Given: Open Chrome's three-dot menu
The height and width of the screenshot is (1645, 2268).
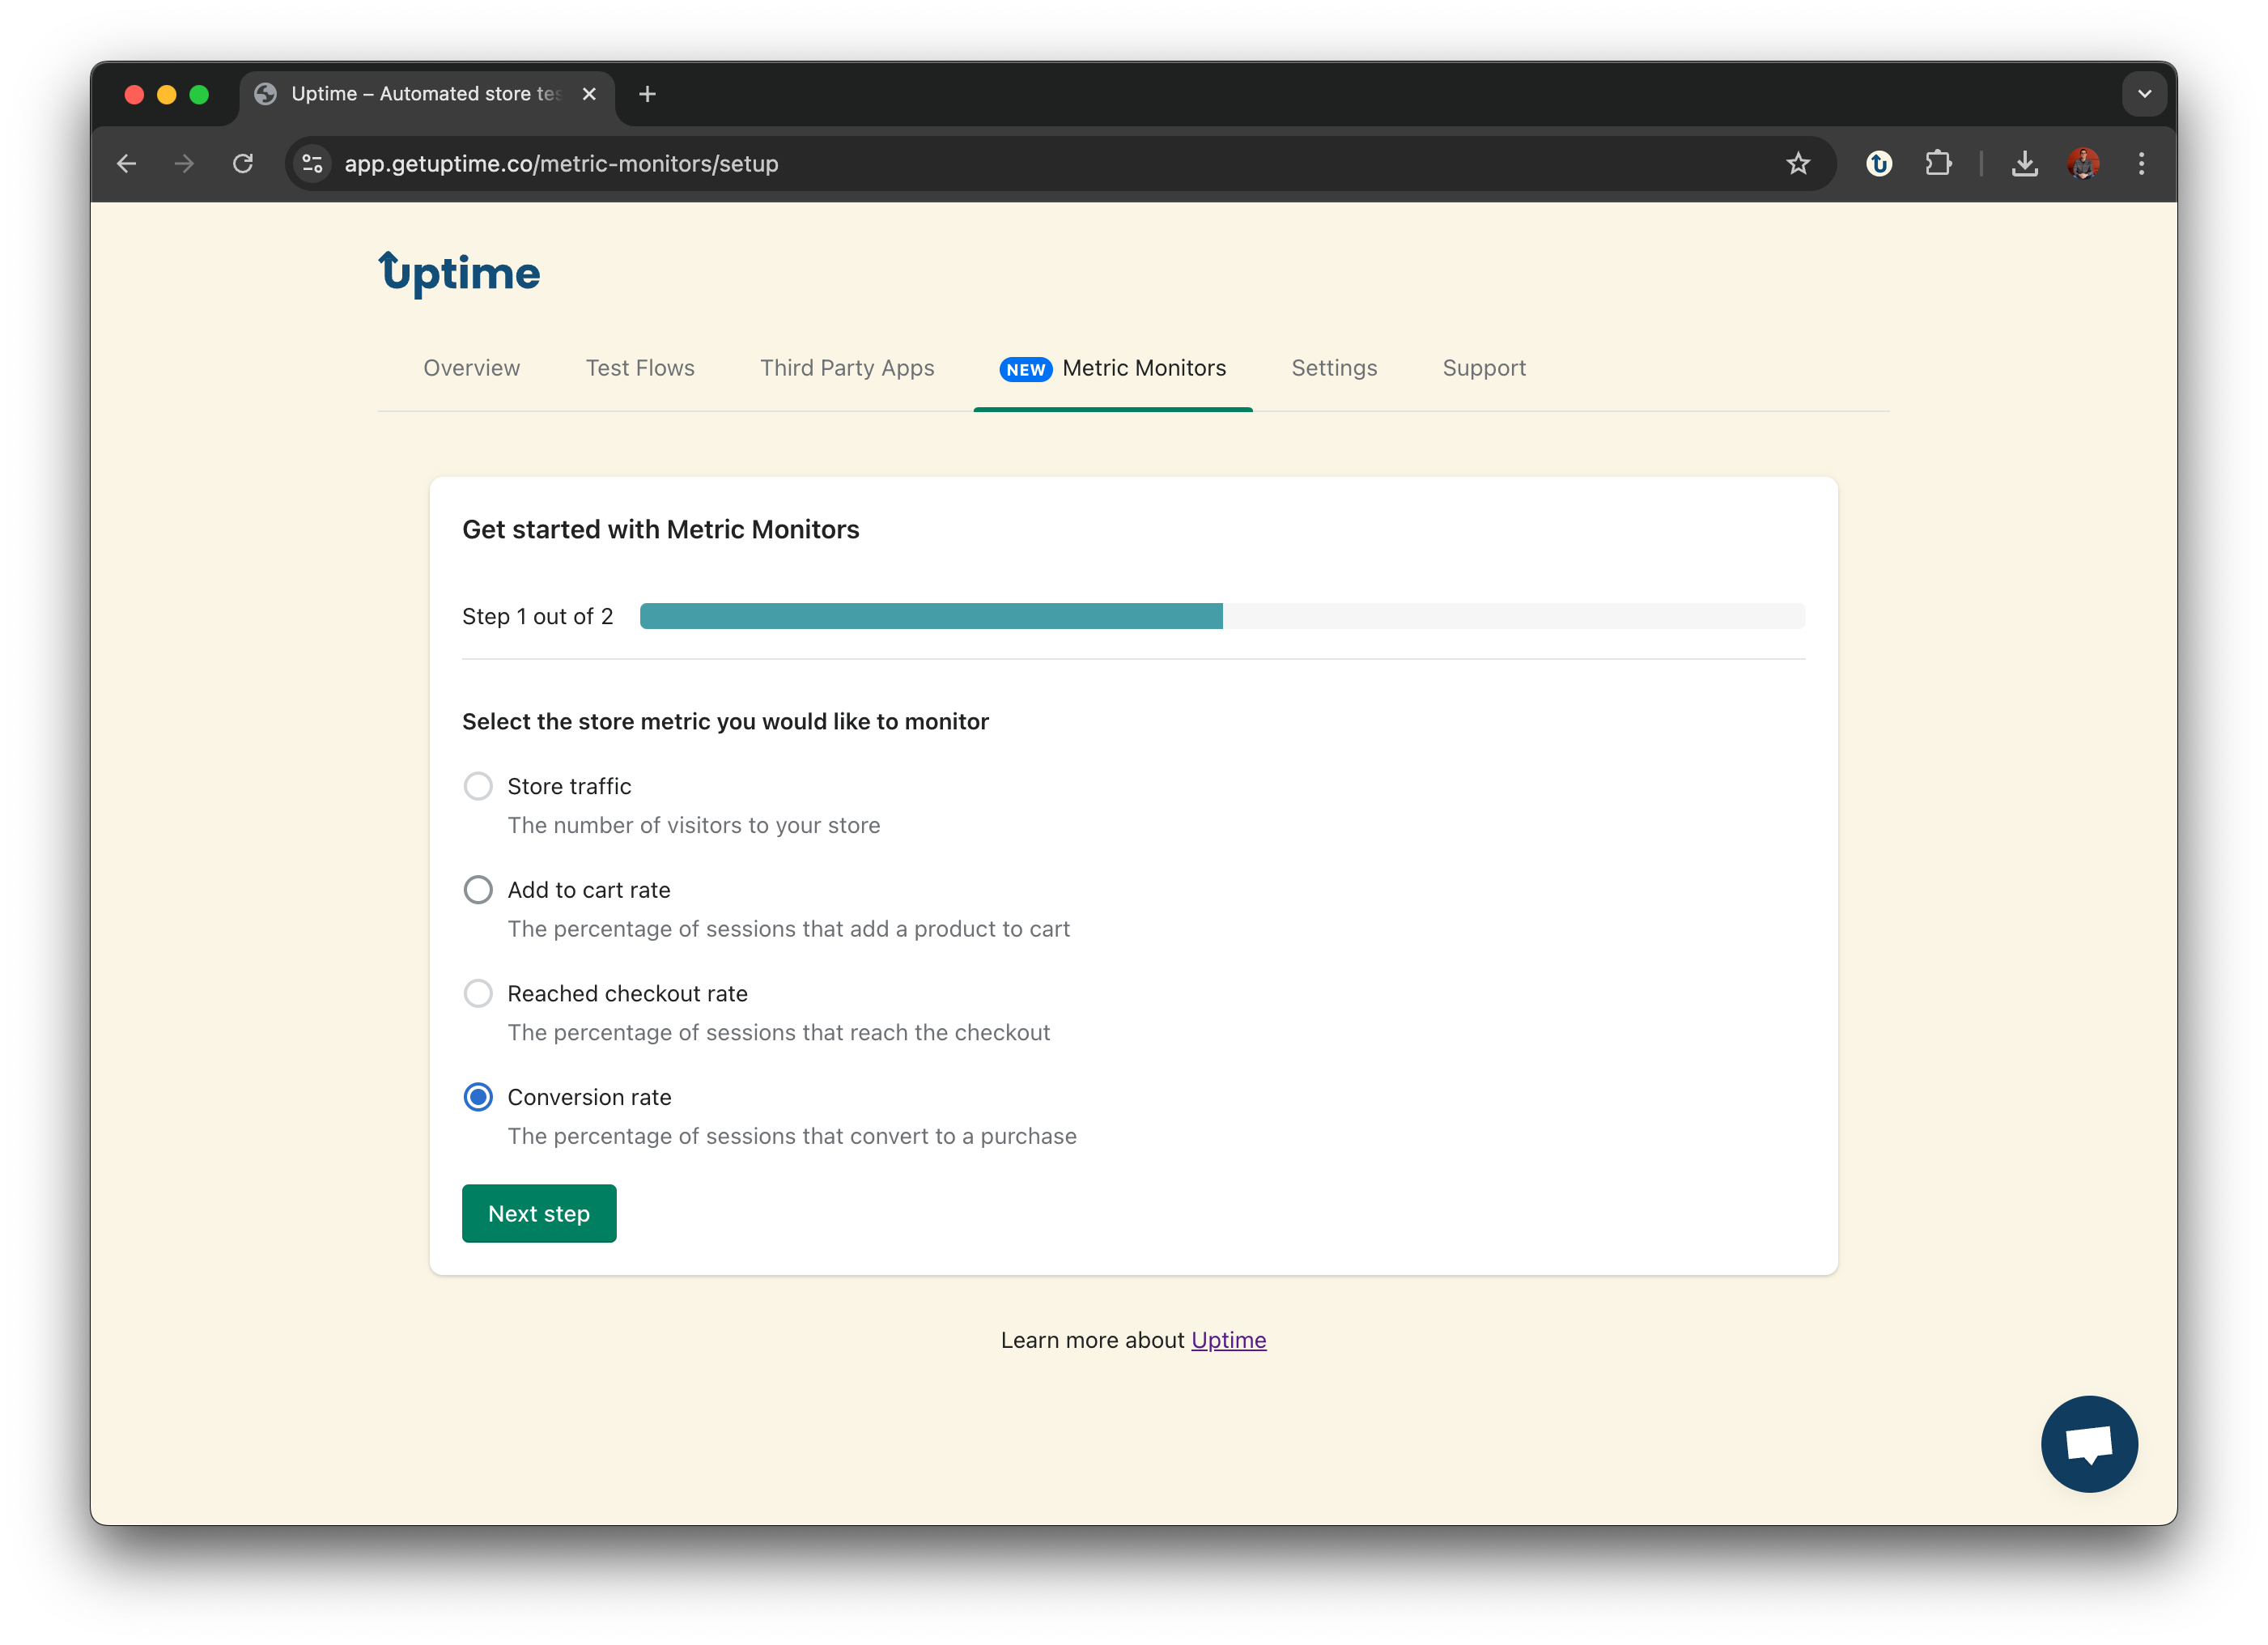Looking at the screenshot, I should click(2141, 163).
